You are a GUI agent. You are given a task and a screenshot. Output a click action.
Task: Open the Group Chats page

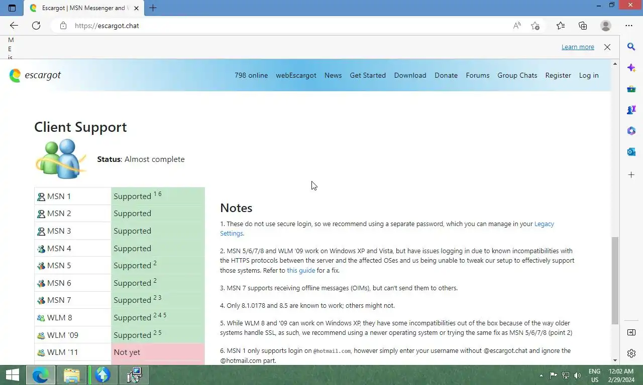tap(517, 75)
